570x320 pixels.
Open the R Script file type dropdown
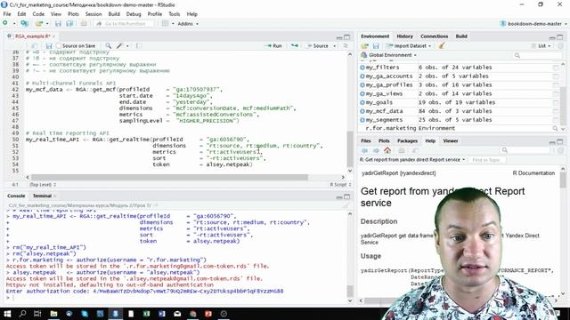pyautogui.click(x=340, y=185)
